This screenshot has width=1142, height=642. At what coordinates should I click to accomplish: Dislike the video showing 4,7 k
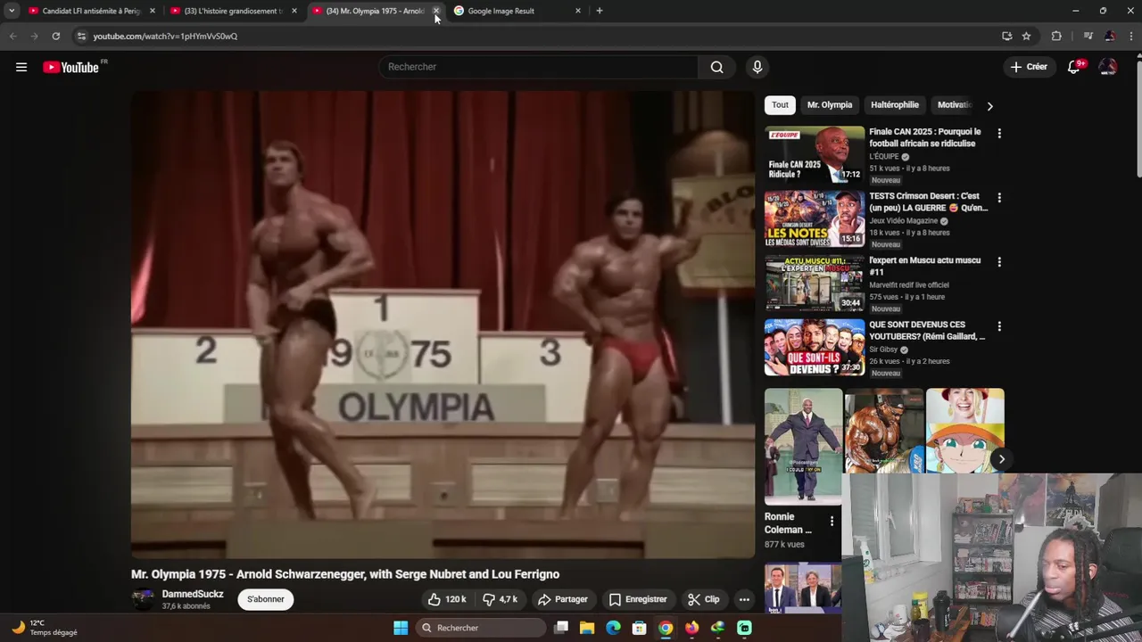point(500,599)
